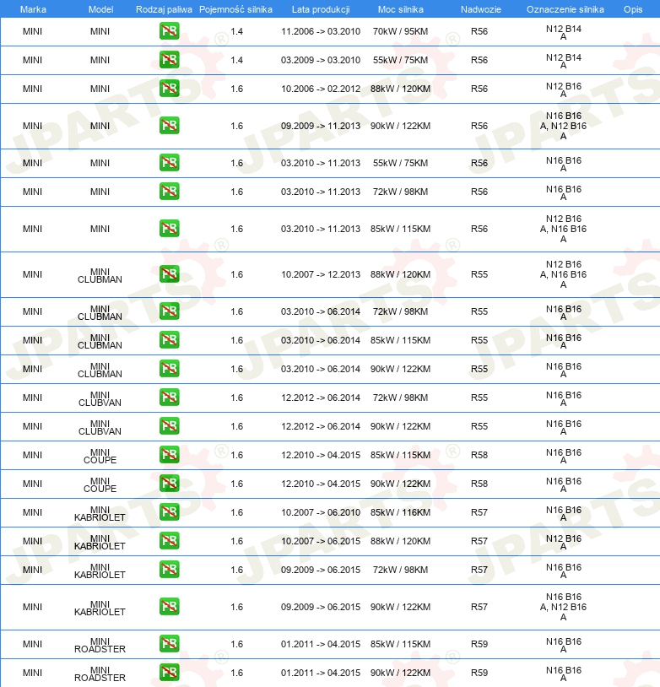Click MINI CLUBVAN in the 90kW / 122KM row

click(100, 428)
